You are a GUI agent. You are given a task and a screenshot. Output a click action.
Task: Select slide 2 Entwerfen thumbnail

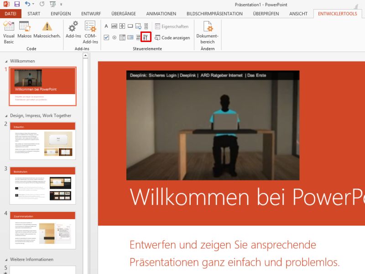42,141
